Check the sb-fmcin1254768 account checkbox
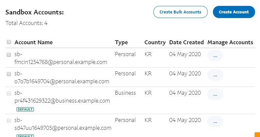 [9, 55]
